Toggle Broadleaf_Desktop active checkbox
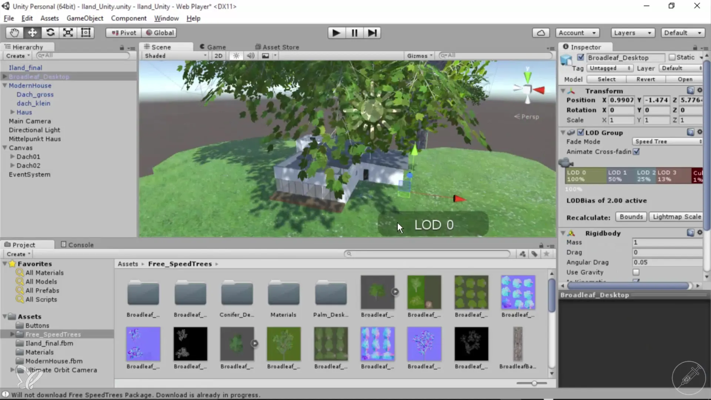The height and width of the screenshot is (400, 711). tap(581, 57)
